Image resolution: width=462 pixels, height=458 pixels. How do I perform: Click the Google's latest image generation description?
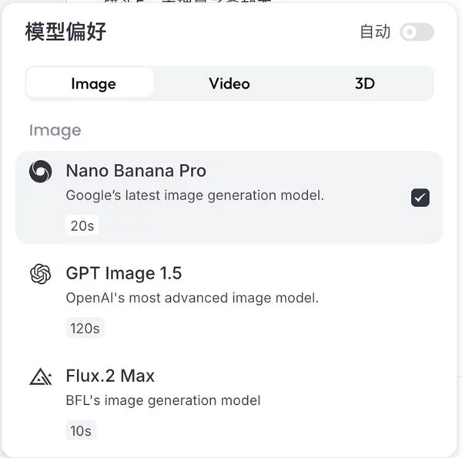click(x=195, y=196)
